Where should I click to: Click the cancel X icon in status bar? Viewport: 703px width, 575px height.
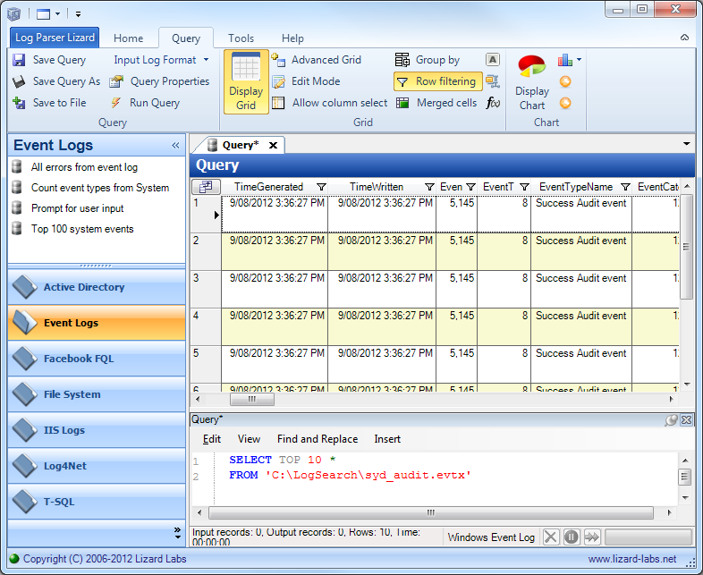[551, 537]
